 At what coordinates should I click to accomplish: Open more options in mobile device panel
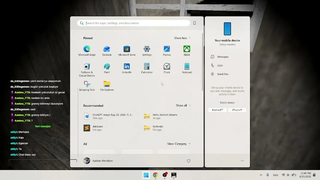242,161
